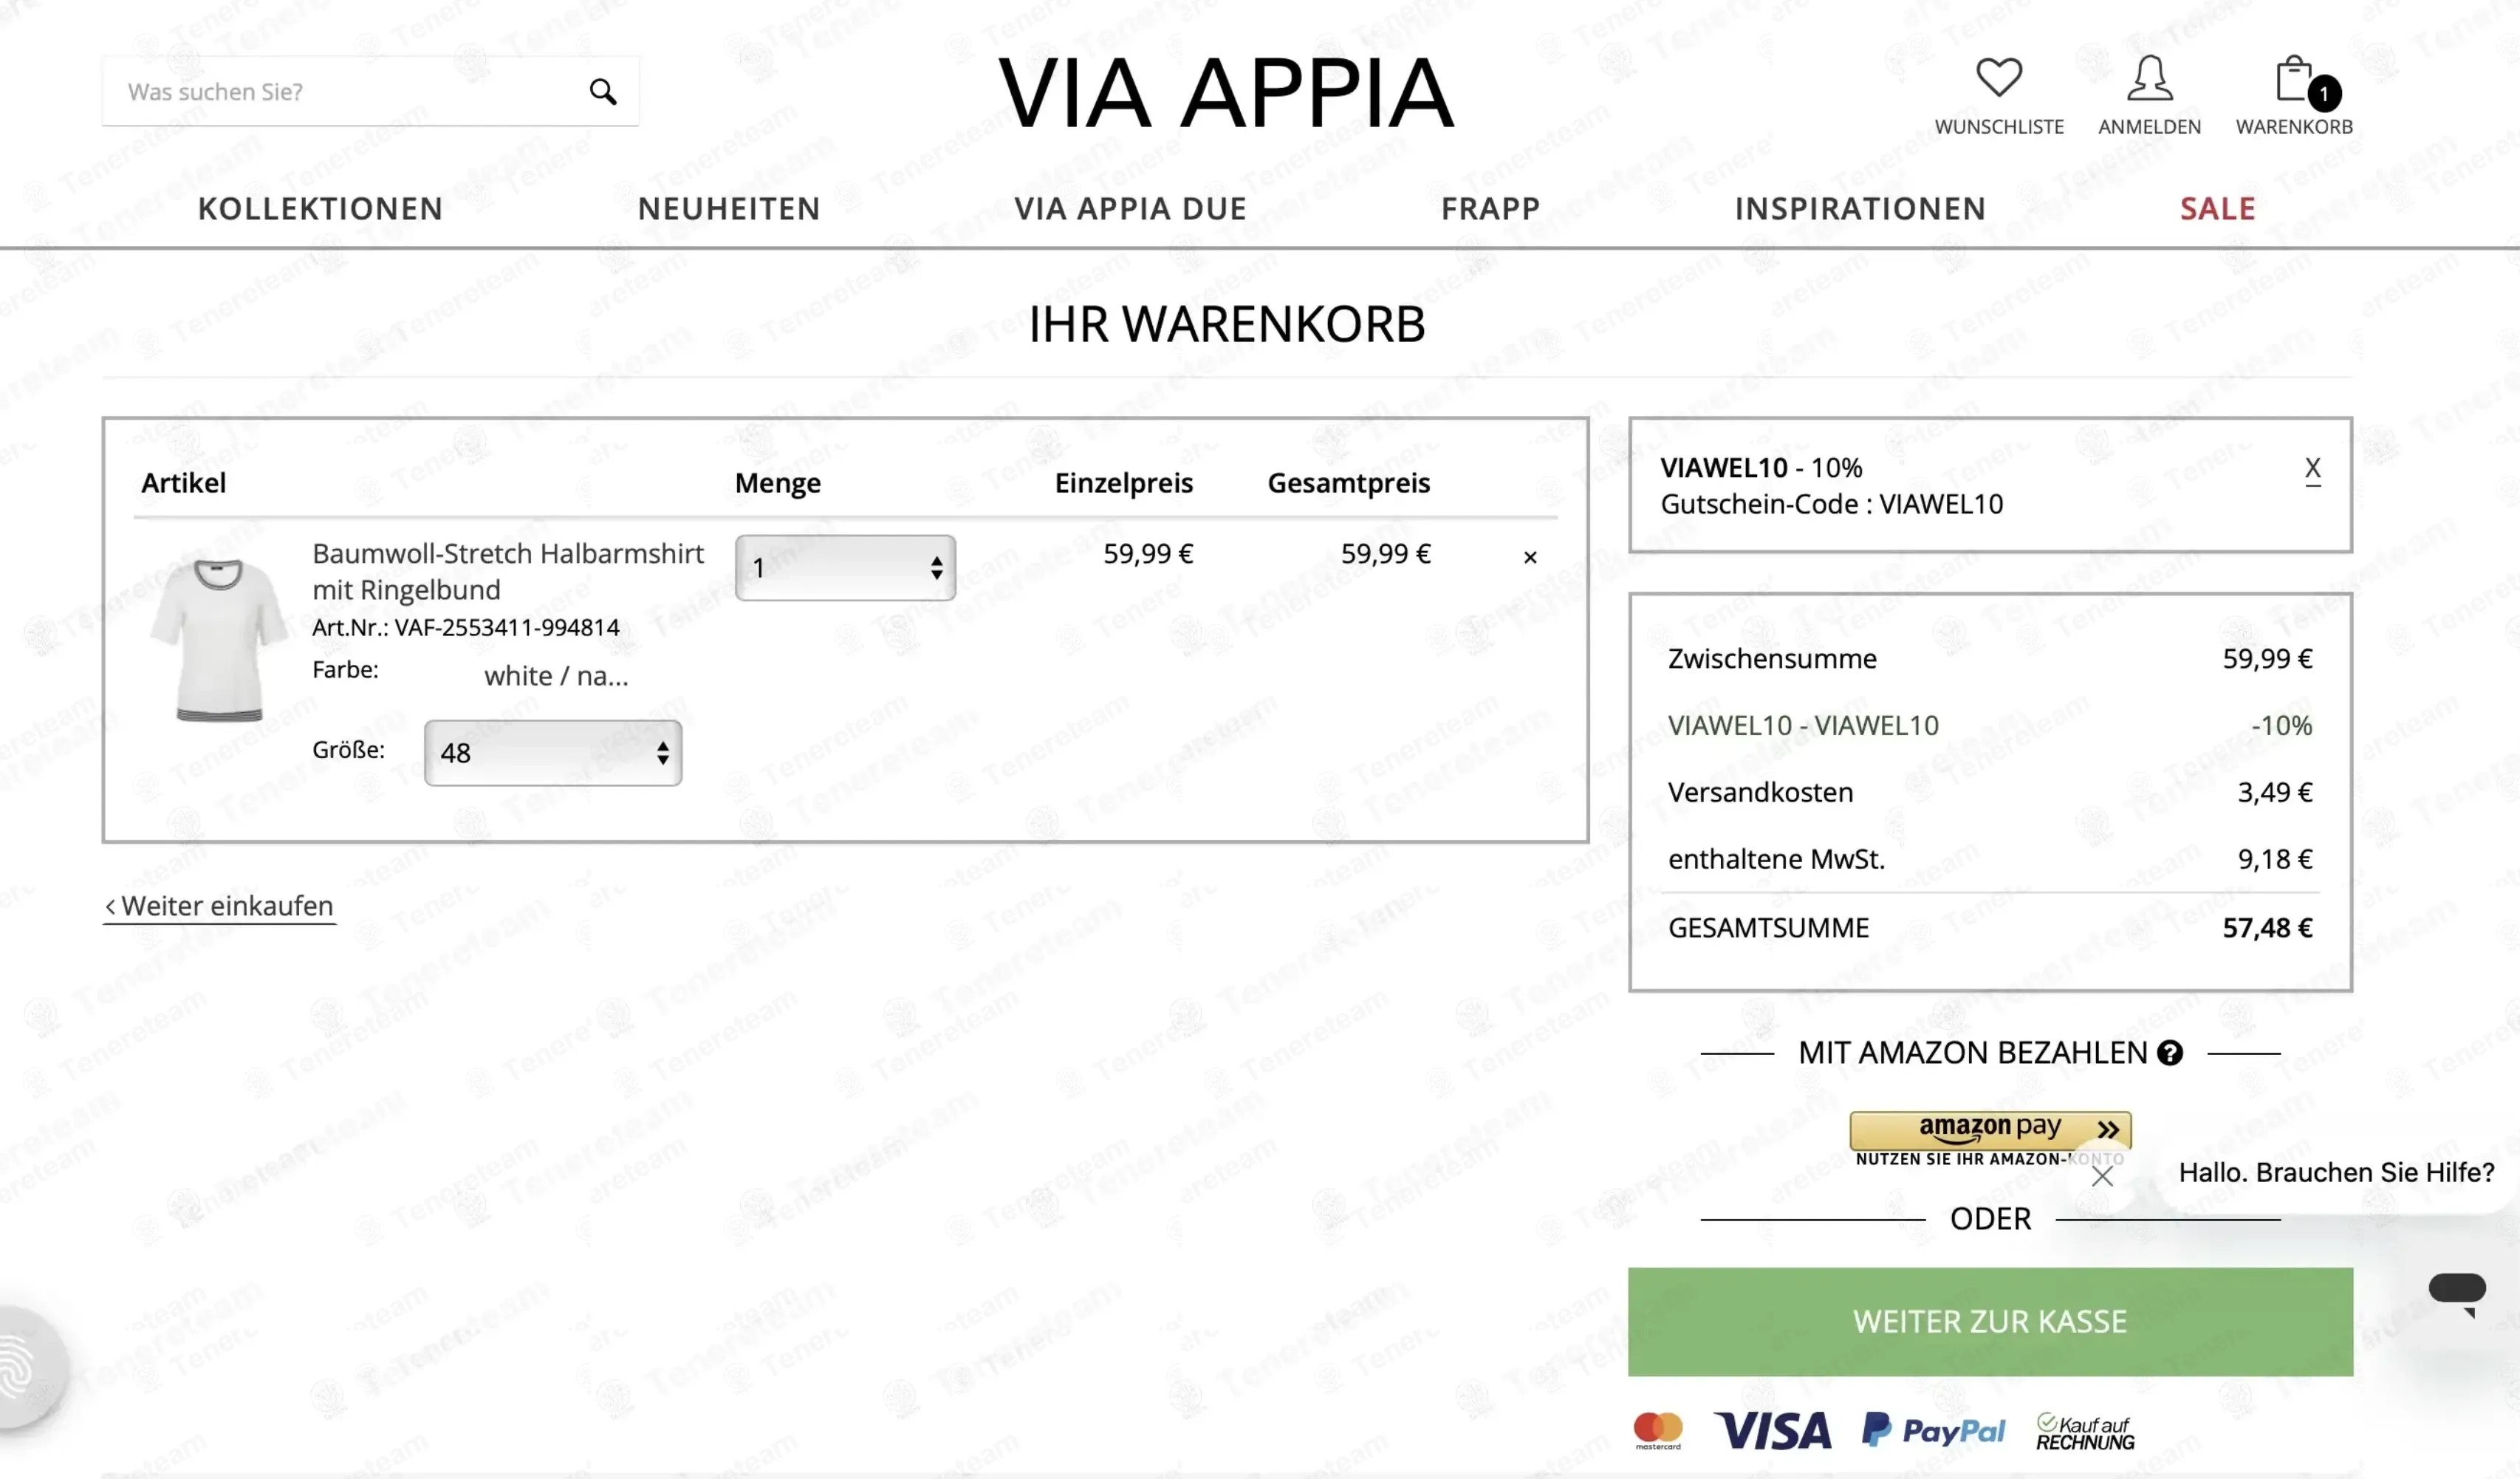Open the Kollektionen menu
Screen dimensions: 2520x1479
pyautogui.click(x=320, y=209)
